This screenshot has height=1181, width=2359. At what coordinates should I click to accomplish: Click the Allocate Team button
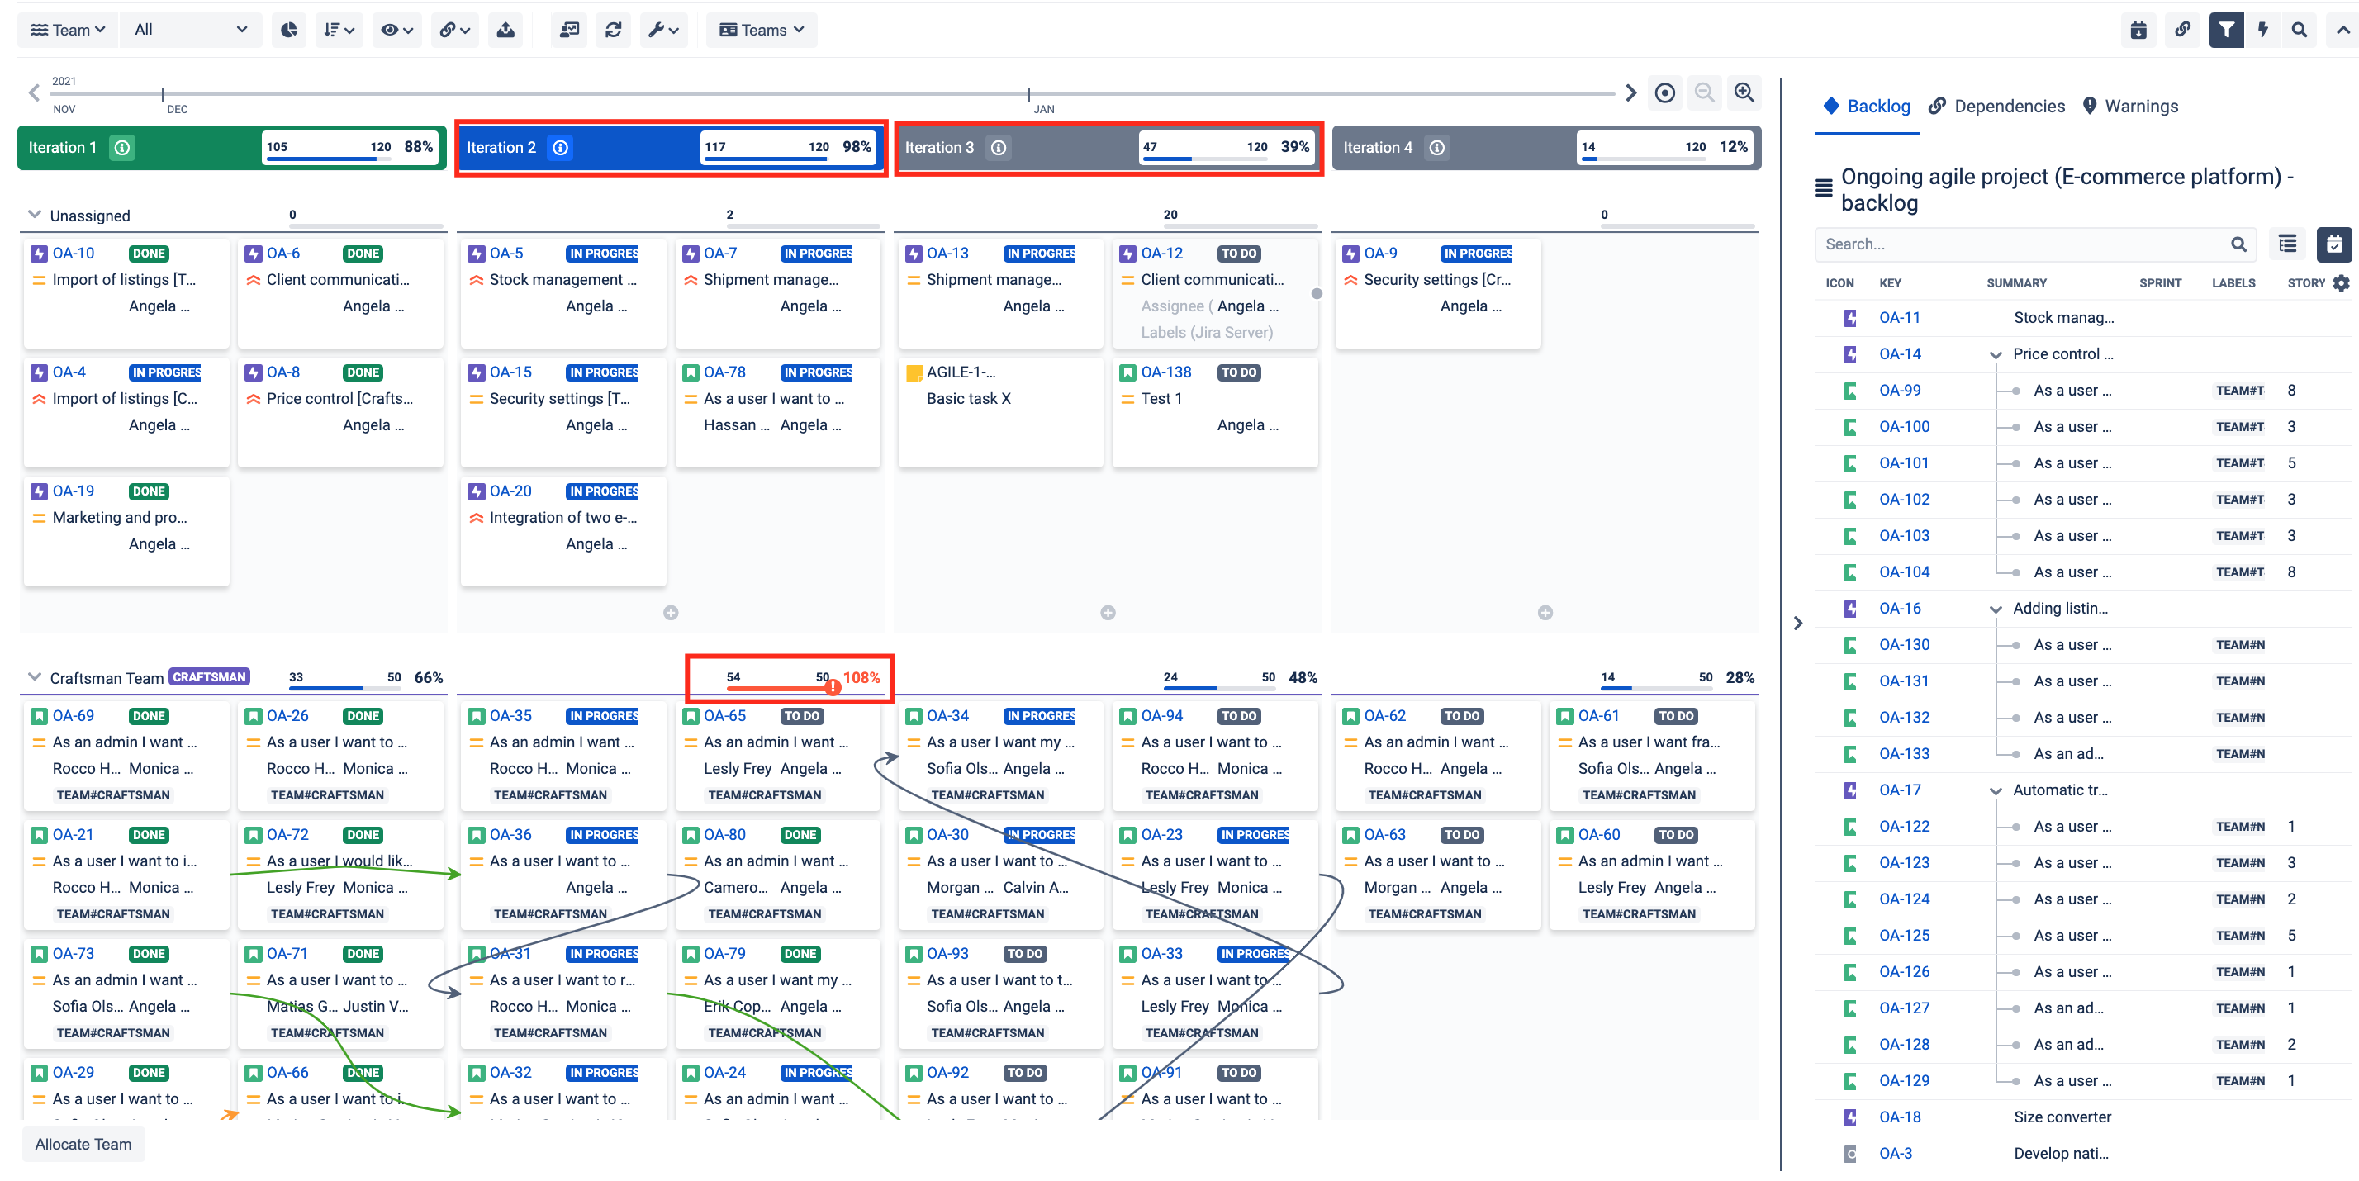[83, 1144]
